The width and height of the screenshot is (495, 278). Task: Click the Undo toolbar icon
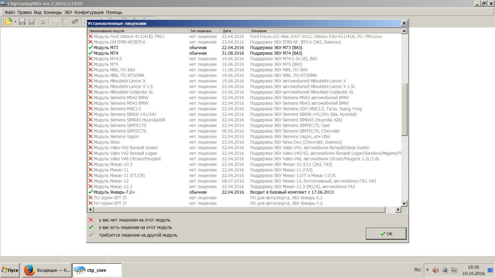pos(75,21)
